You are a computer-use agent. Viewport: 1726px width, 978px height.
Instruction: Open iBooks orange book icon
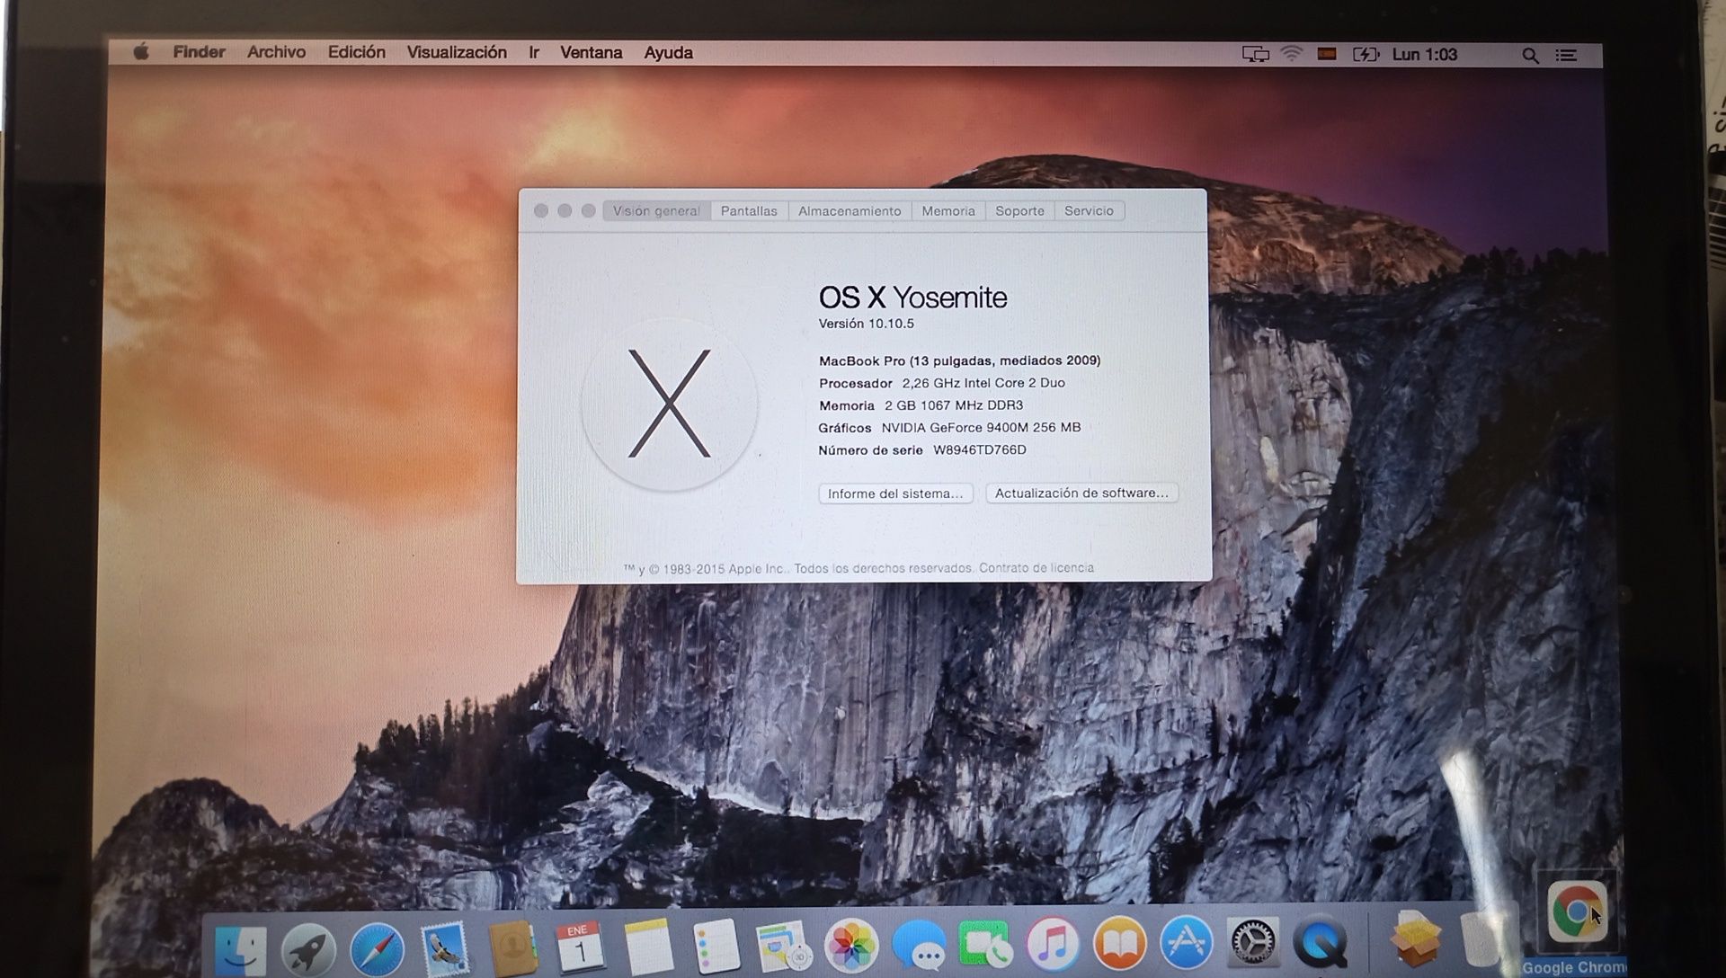(x=1119, y=942)
